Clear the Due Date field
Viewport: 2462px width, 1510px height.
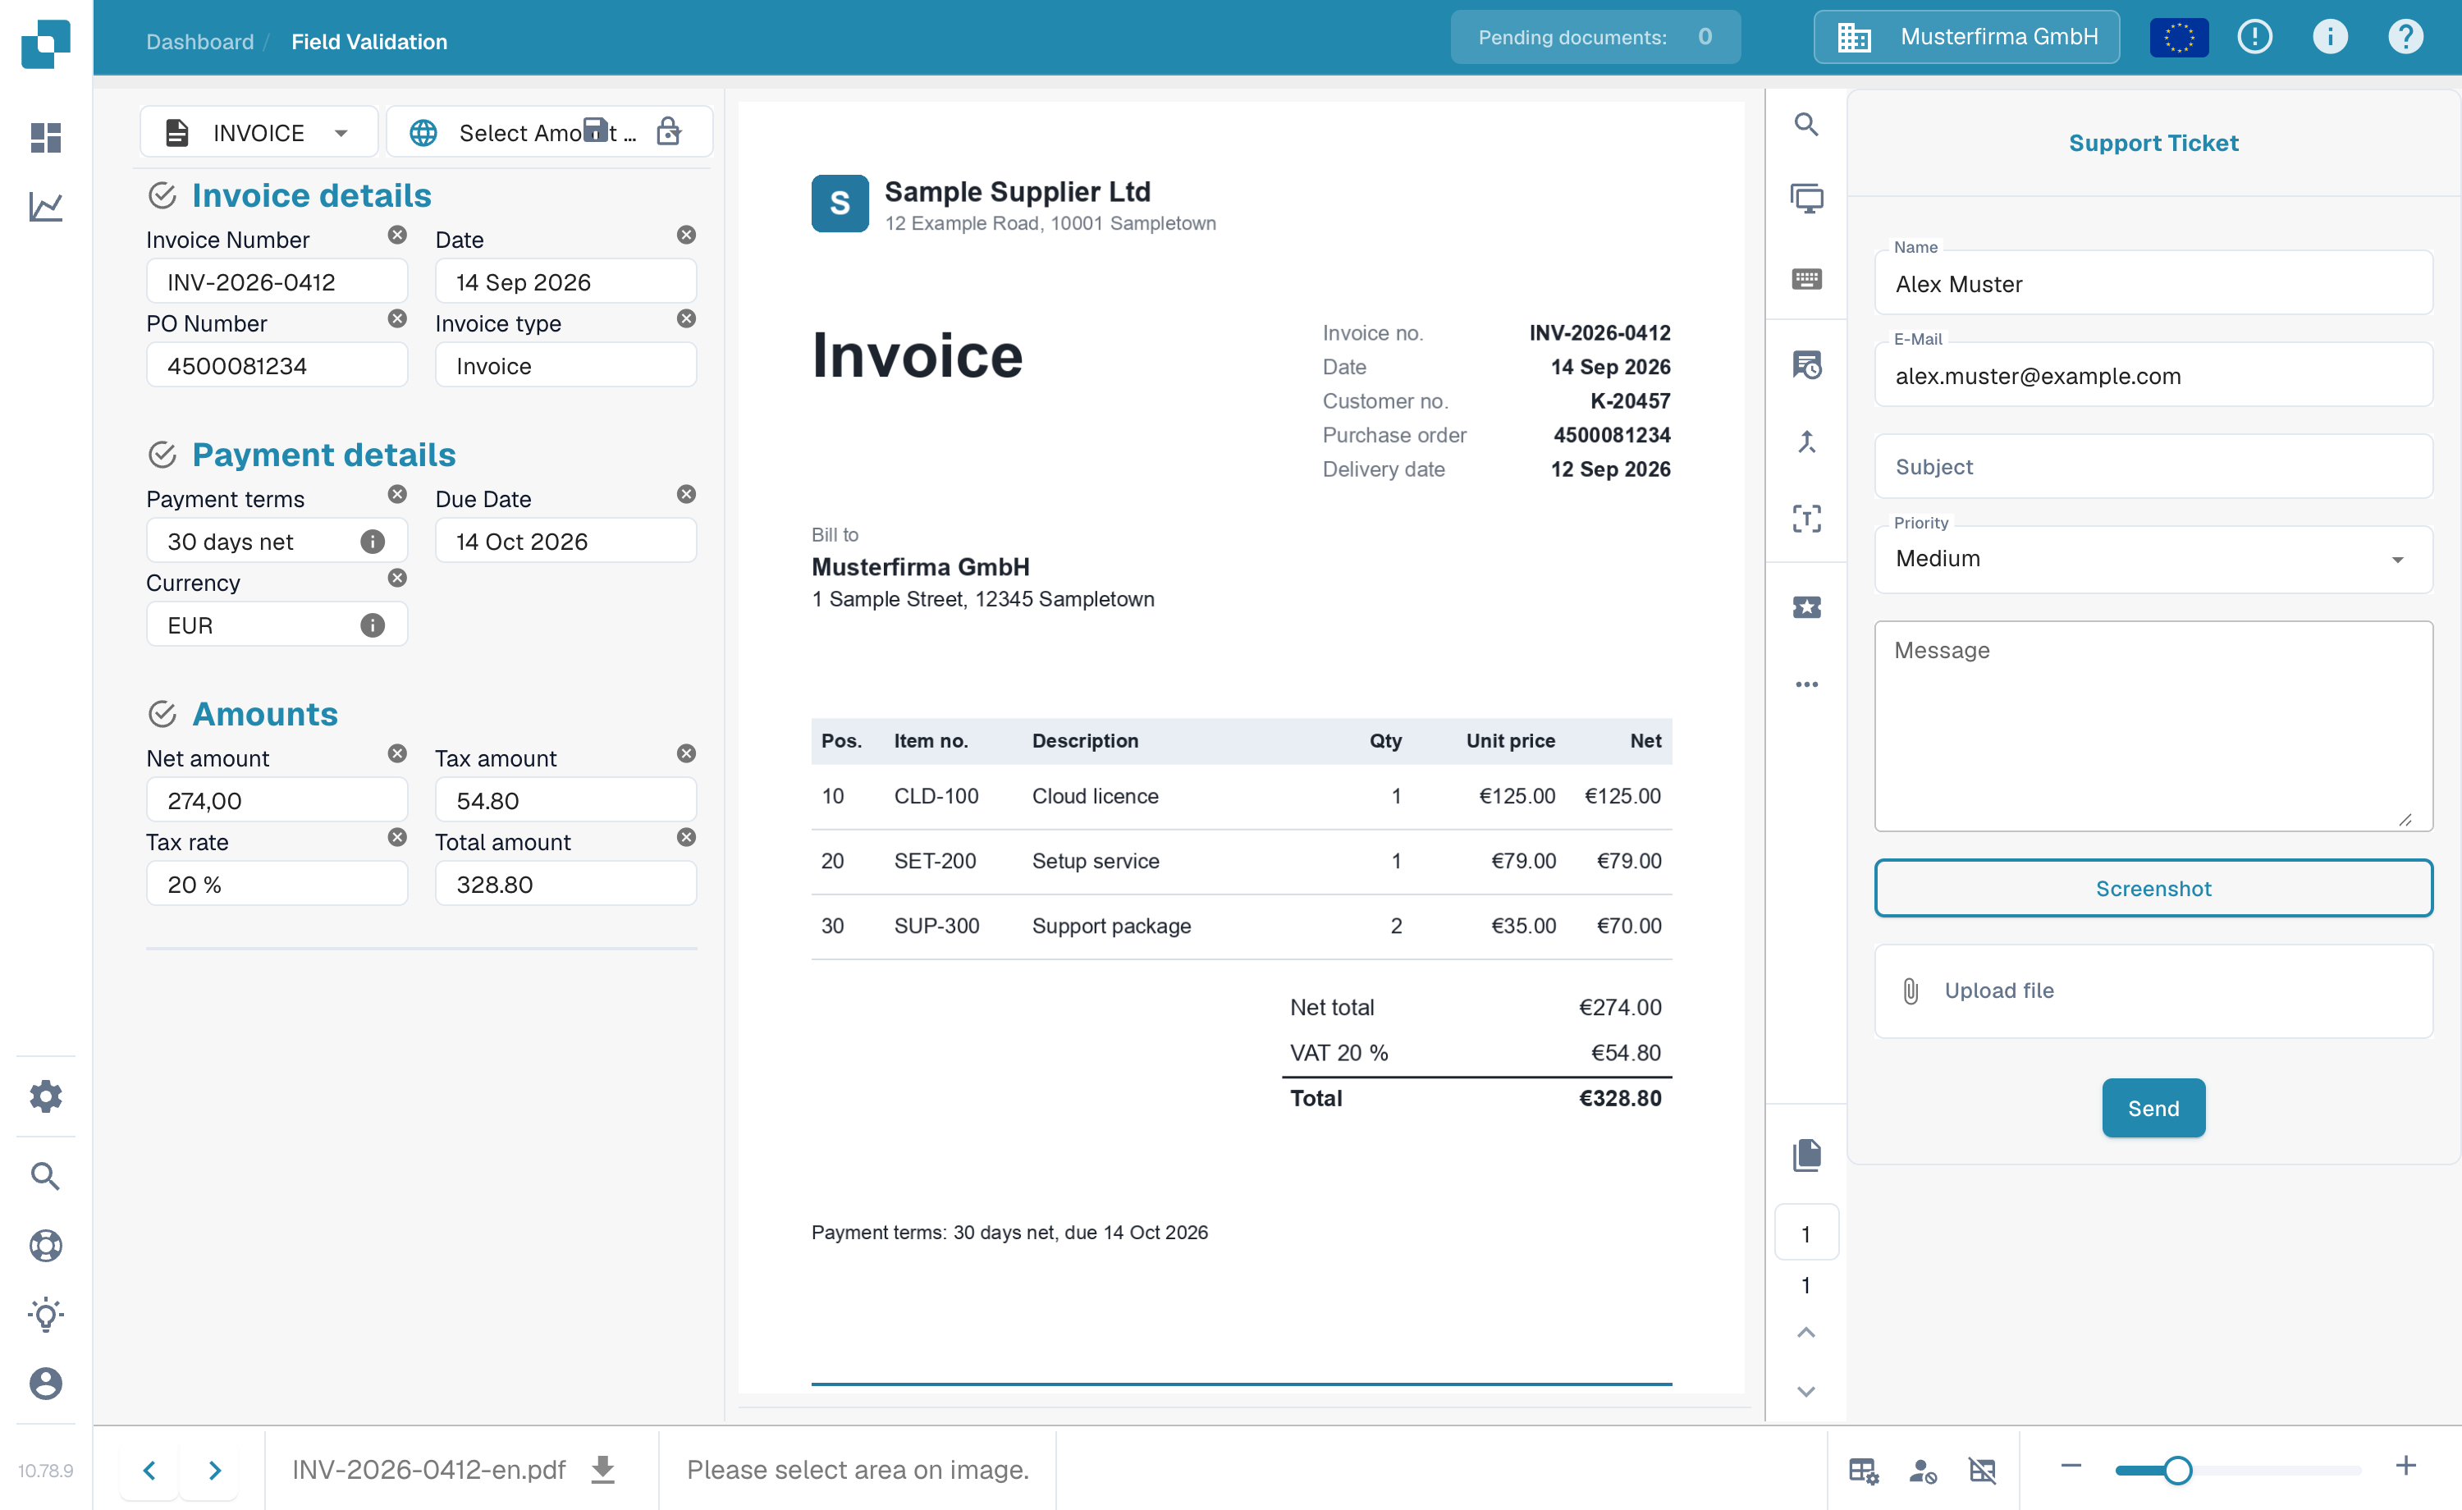[686, 495]
